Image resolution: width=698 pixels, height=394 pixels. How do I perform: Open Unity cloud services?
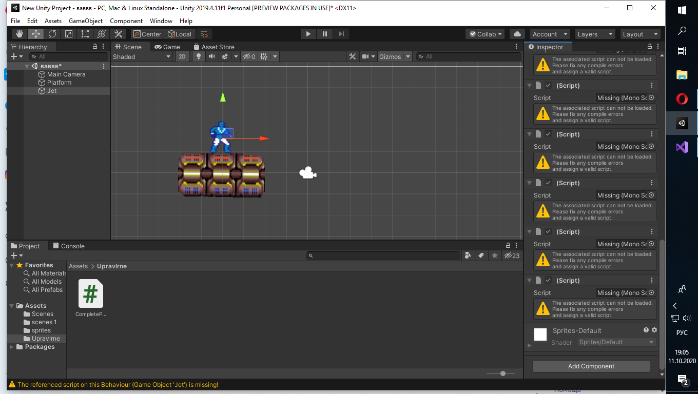pyautogui.click(x=517, y=34)
